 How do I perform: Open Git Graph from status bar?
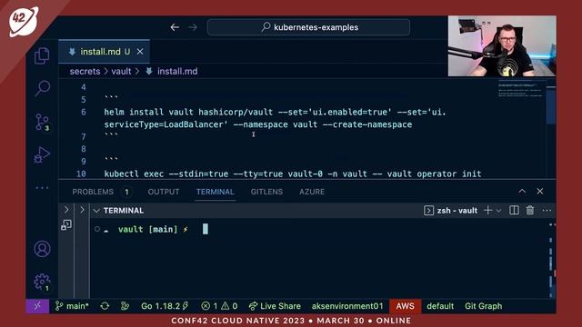[x=483, y=306]
